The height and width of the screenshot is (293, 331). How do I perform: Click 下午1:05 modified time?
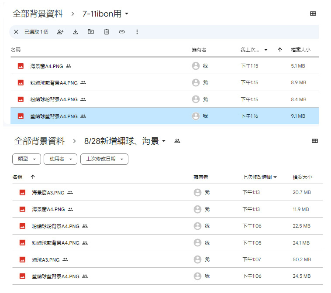[252, 243]
